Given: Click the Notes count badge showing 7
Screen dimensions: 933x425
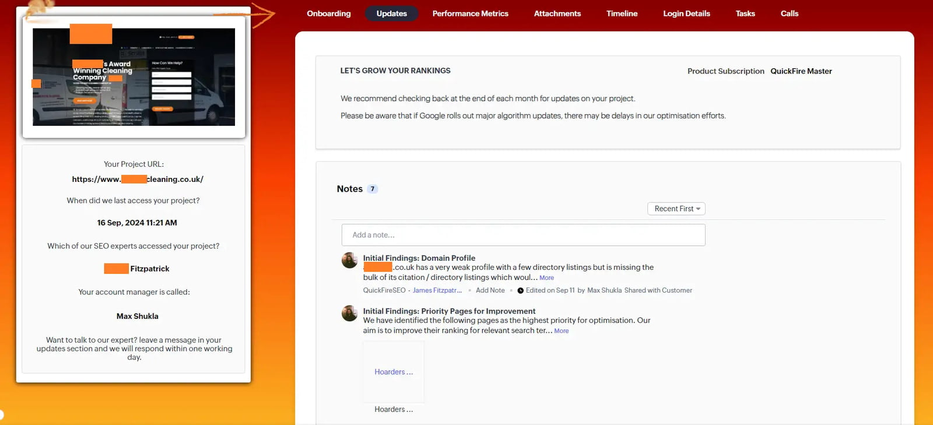Looking at the screenshot, I should [x=372, y=189].
